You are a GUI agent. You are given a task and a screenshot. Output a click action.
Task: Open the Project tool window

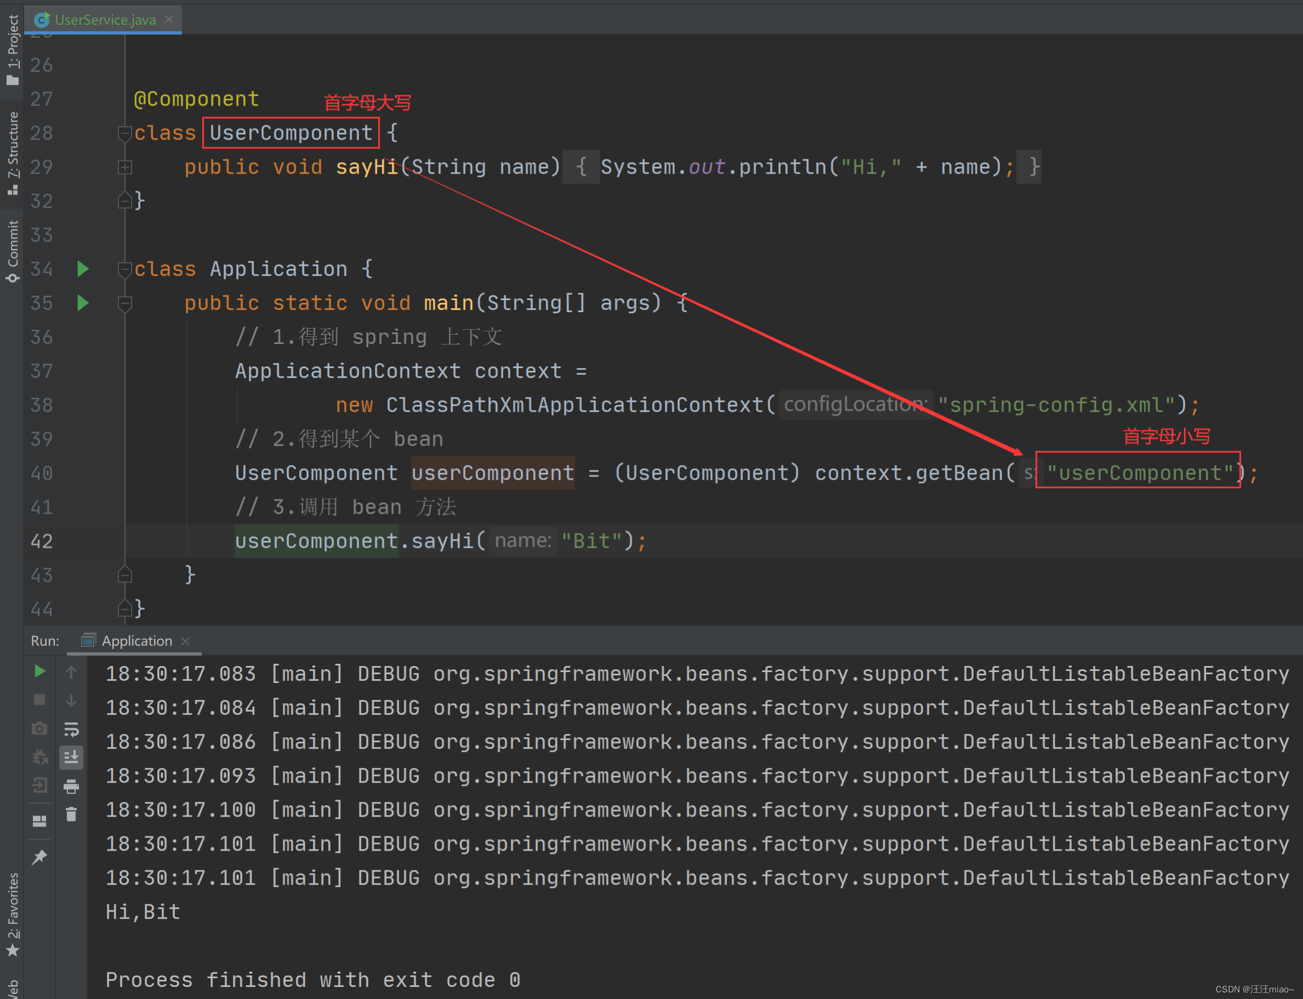coord(13,50)
